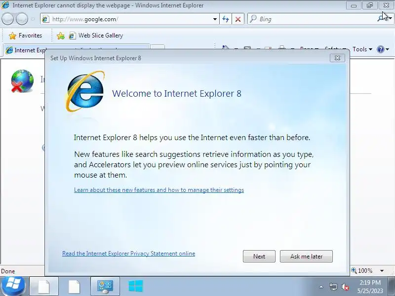Screen dimensions: 395x296
Task: Open the Tools menu in command bar
Action: (x=362, y=49)
